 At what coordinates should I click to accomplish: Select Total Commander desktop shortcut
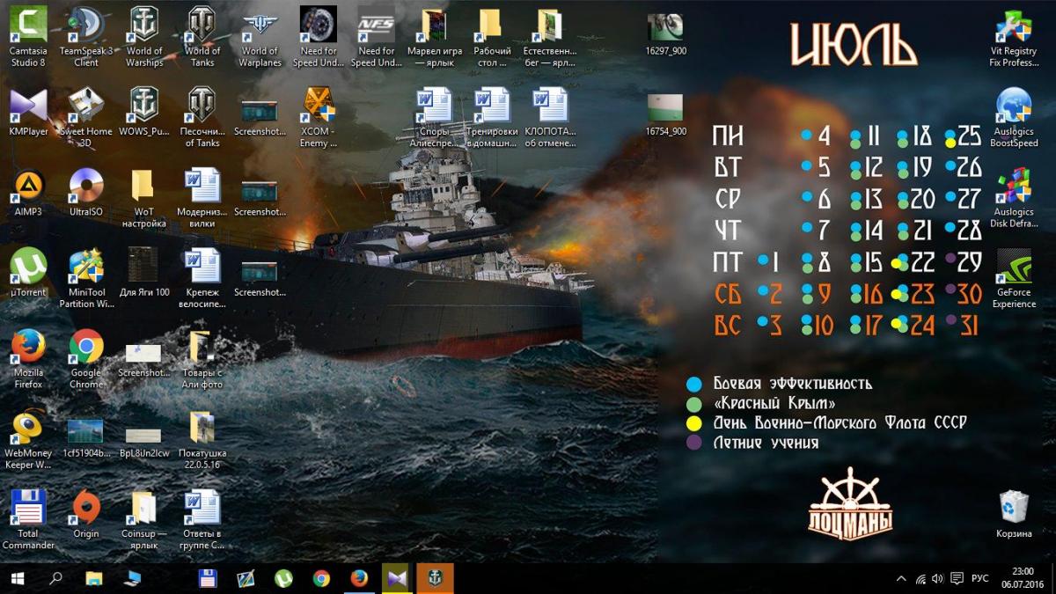point(28,520)
